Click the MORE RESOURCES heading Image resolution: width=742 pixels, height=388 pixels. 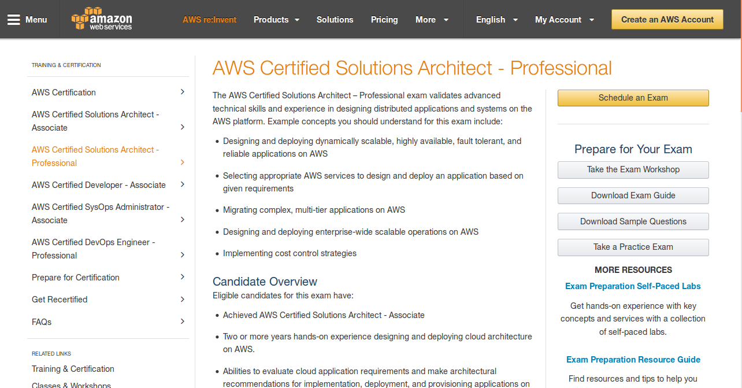633,270
